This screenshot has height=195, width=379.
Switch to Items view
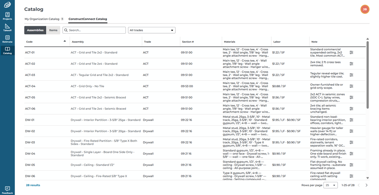(53, 30)
